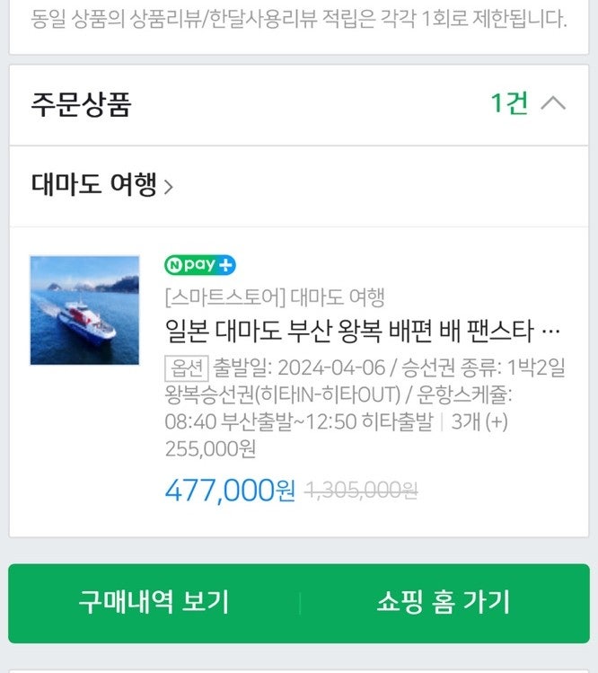Collapse the 주문상품 section chevron

pos(553,103)
